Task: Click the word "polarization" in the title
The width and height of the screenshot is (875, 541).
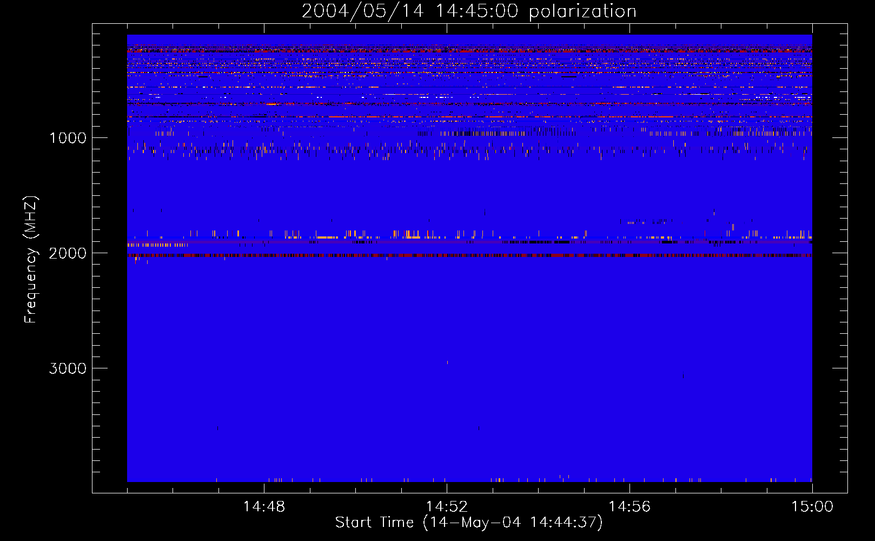Action: [x=582, y=11]
